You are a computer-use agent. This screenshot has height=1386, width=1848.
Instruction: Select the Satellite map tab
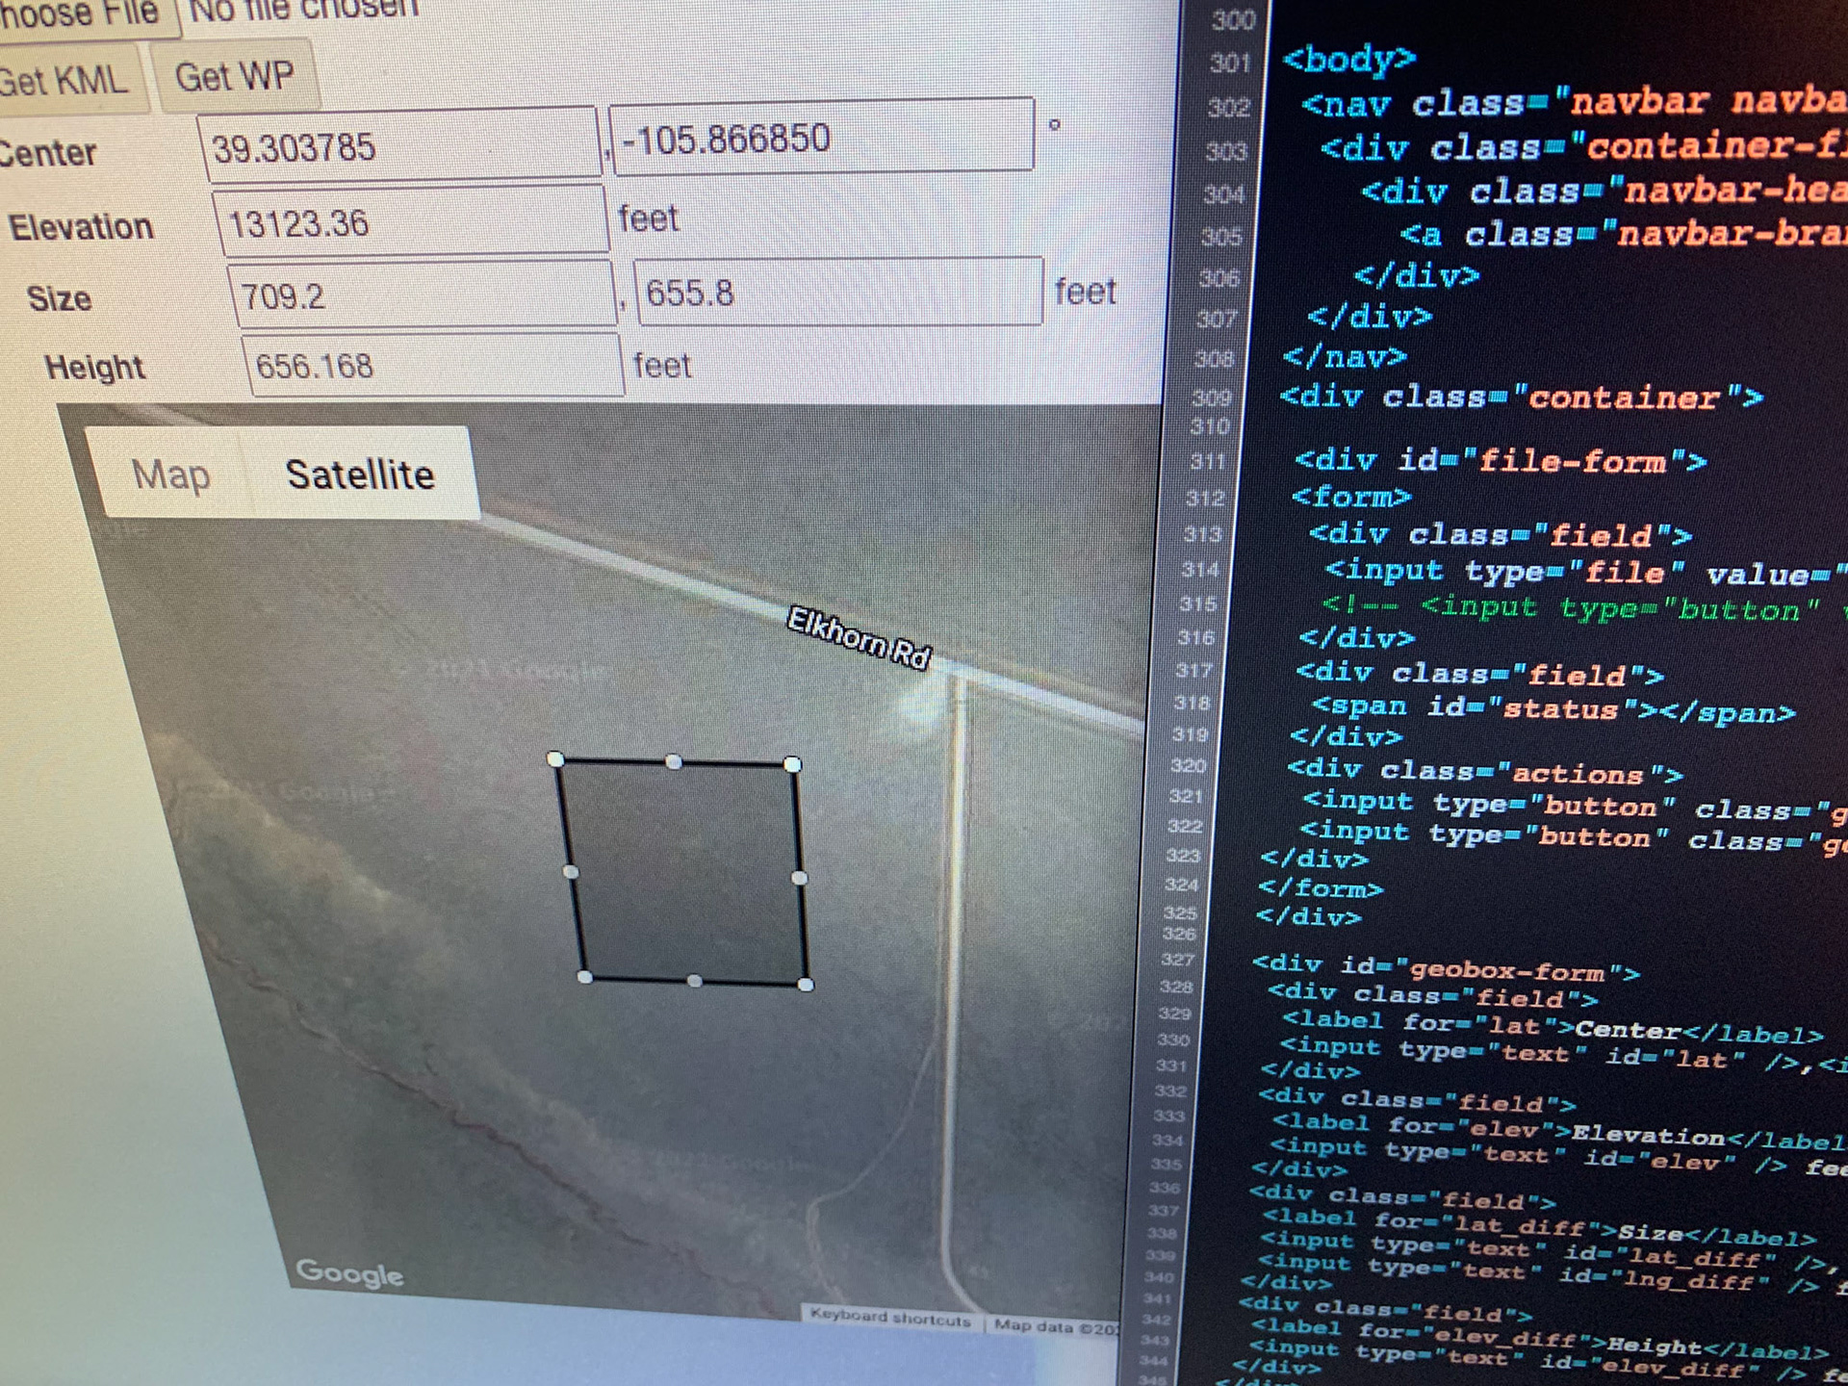(x=360, y=475)
